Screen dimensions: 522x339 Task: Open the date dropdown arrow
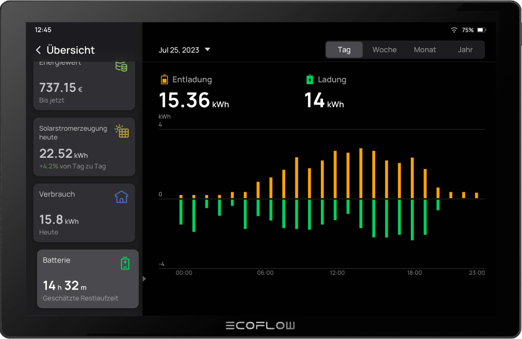[x=208, y=49]
